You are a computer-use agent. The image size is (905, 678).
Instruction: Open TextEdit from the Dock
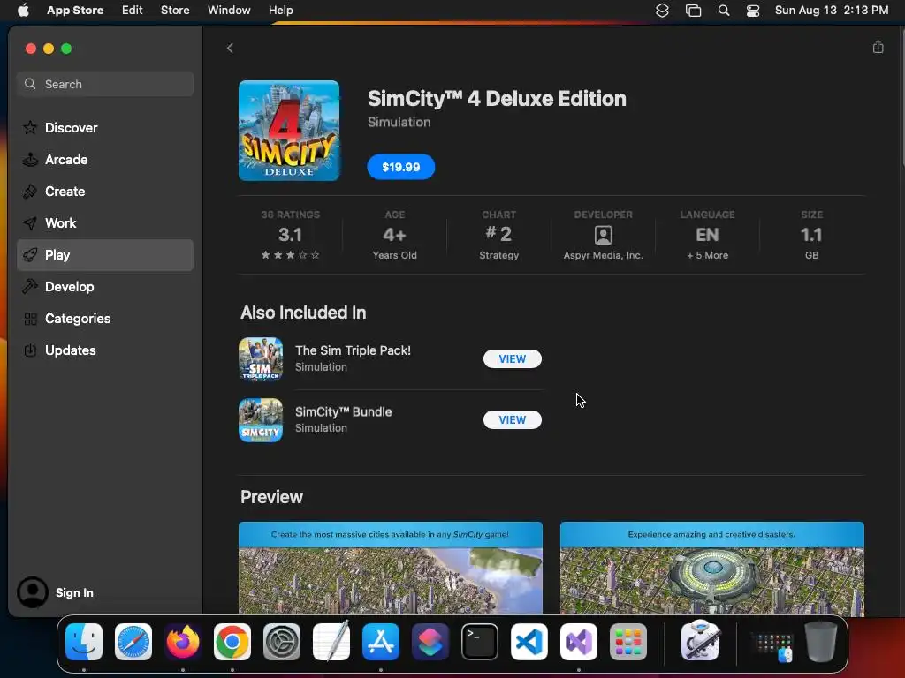click(331, 642)
